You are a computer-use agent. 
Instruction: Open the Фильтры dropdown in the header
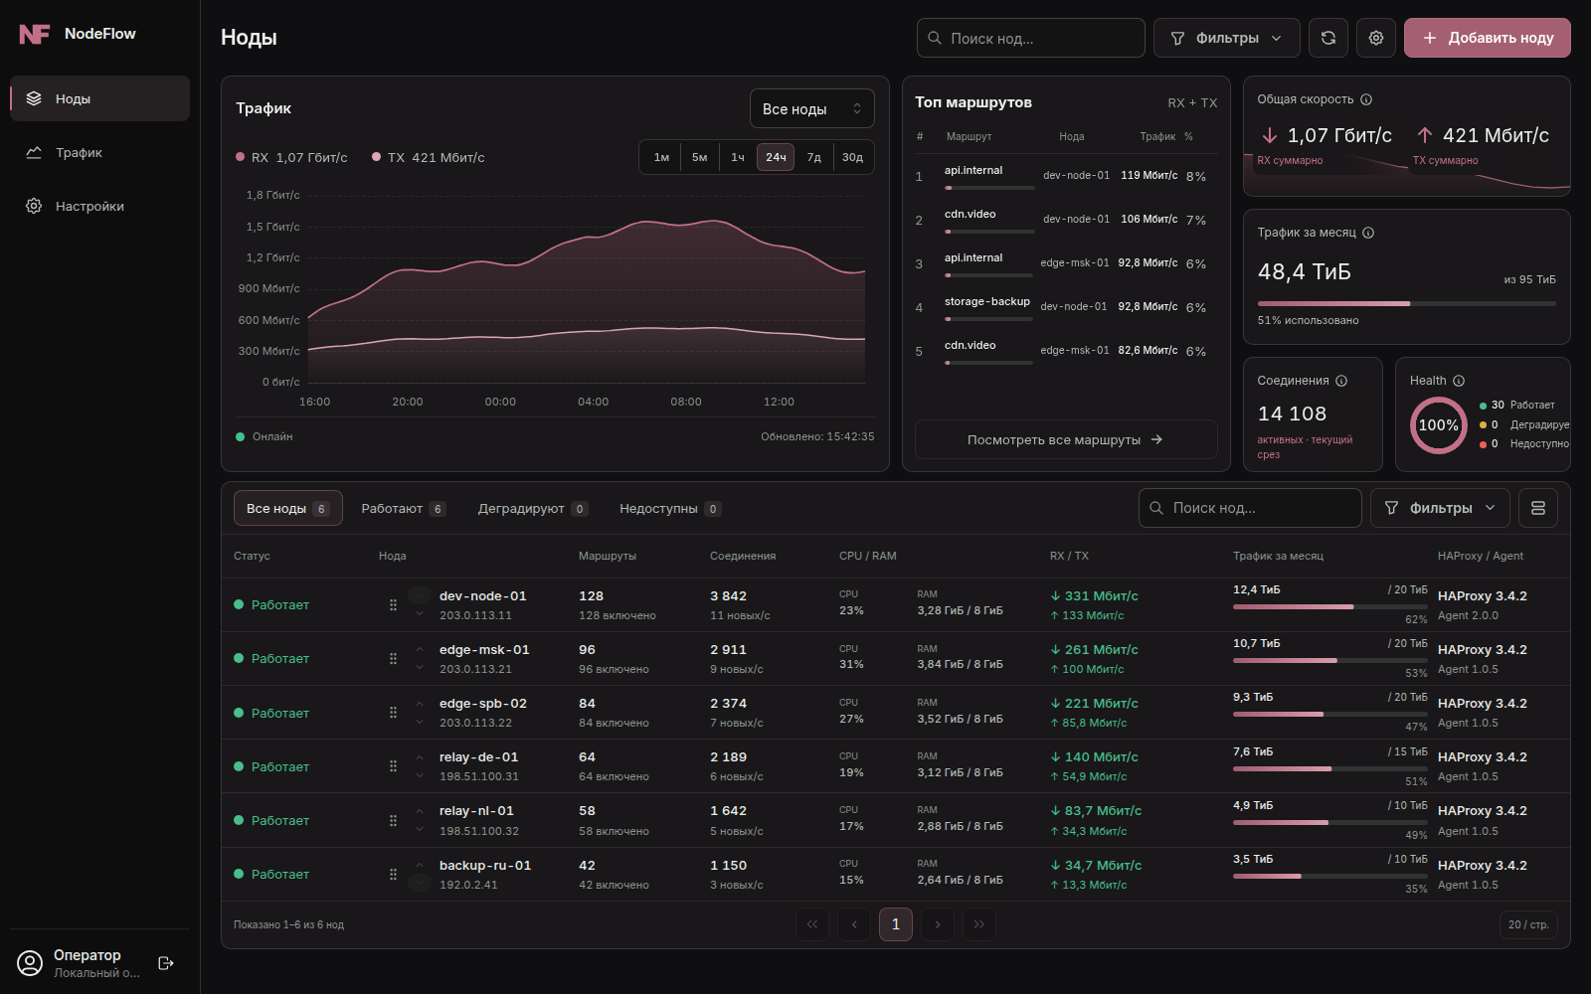pos(1227,38)
